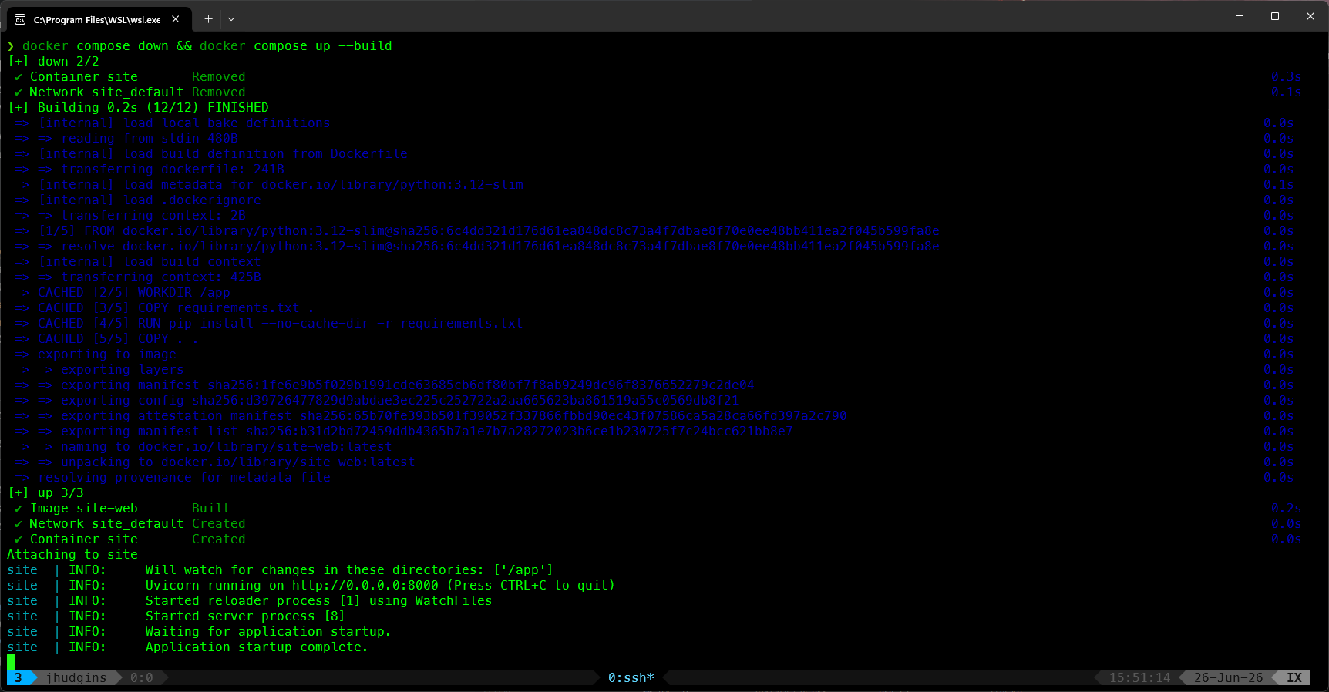Click 'load build context' line

(138, 262)
